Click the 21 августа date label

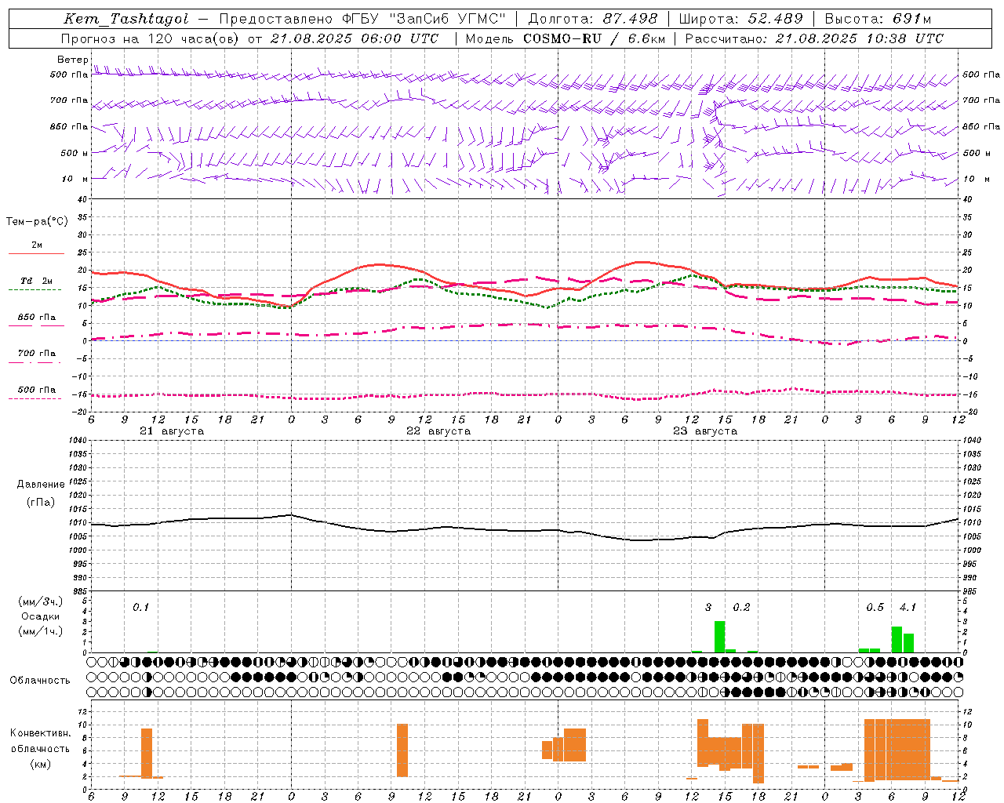172,431
